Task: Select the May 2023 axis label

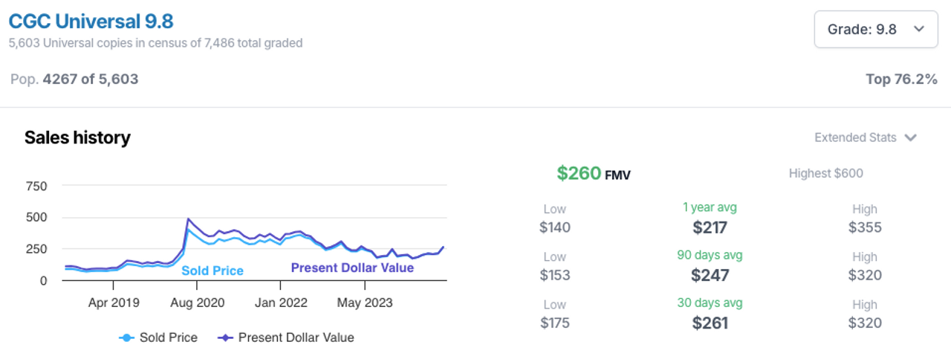Action: pos(365,303)
